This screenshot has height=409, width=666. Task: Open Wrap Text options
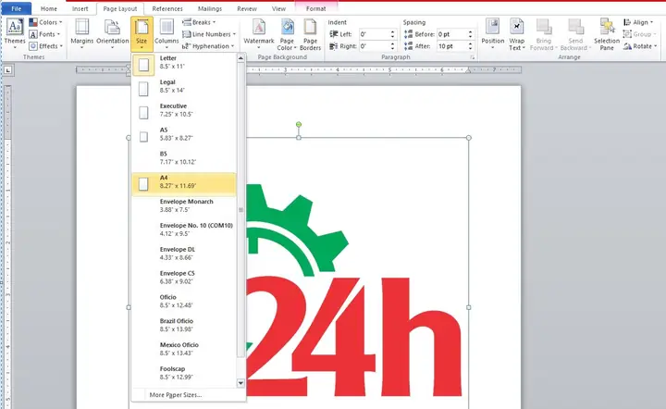tap(516, 35)
